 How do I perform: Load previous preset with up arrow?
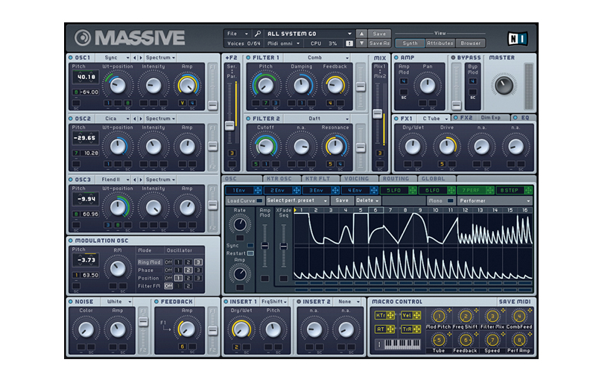click(x=361, y=34)
